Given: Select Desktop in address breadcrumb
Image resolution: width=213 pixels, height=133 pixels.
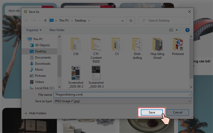Looking at the screenshot, I should coord(81,20).
